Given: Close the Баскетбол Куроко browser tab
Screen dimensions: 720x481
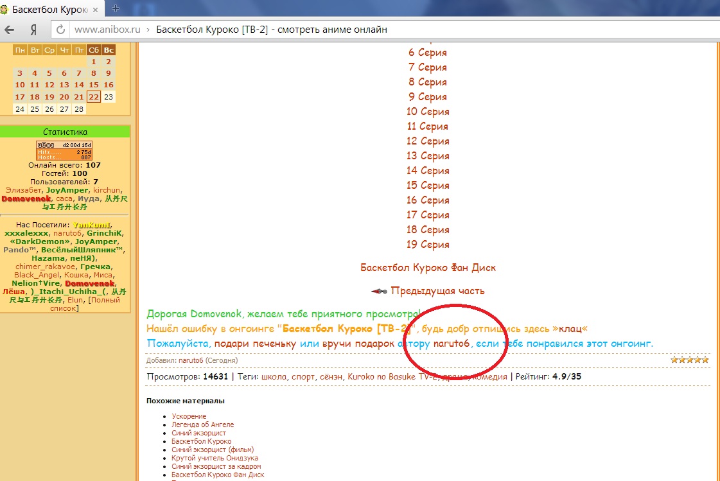Looking at the screenshot, I should 96,8.
